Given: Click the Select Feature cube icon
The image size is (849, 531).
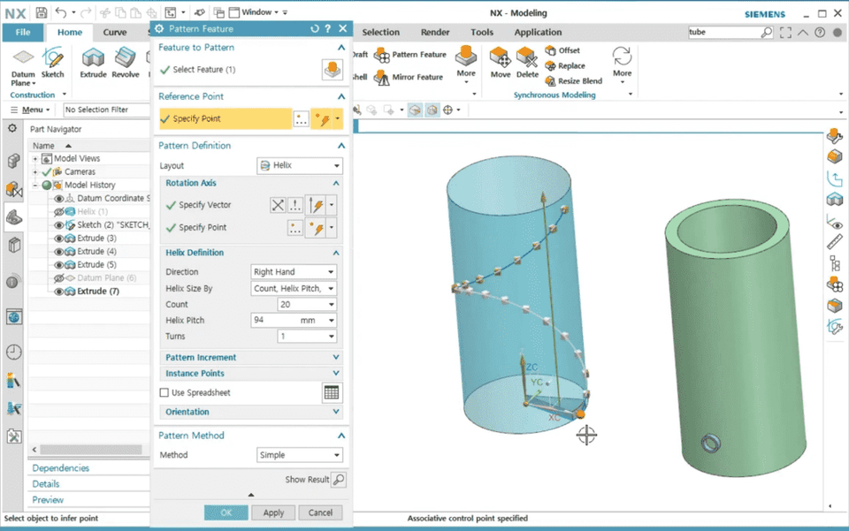Looking at the screenshot, I should [332, 70].
